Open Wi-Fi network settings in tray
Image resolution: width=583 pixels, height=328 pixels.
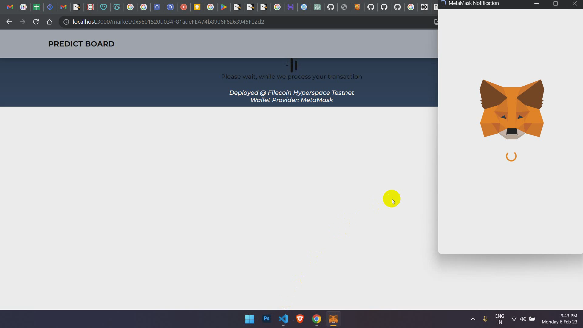(x=514, y=319)
